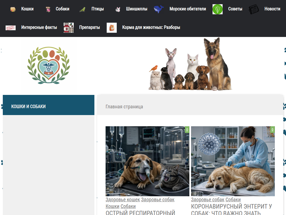Open Интересные факты in the menu
This screenshot has width=286, height=215.
[x=39, y=27]
